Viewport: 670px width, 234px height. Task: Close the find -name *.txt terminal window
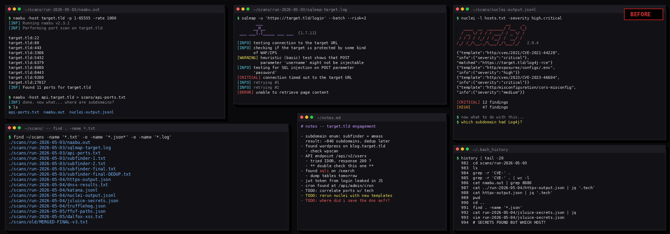[10, 128]
